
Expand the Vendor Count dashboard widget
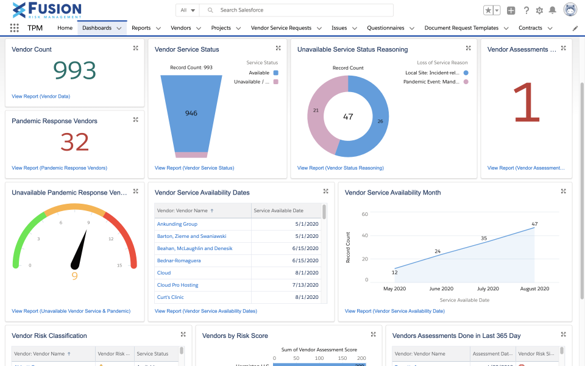pos(135,48)
